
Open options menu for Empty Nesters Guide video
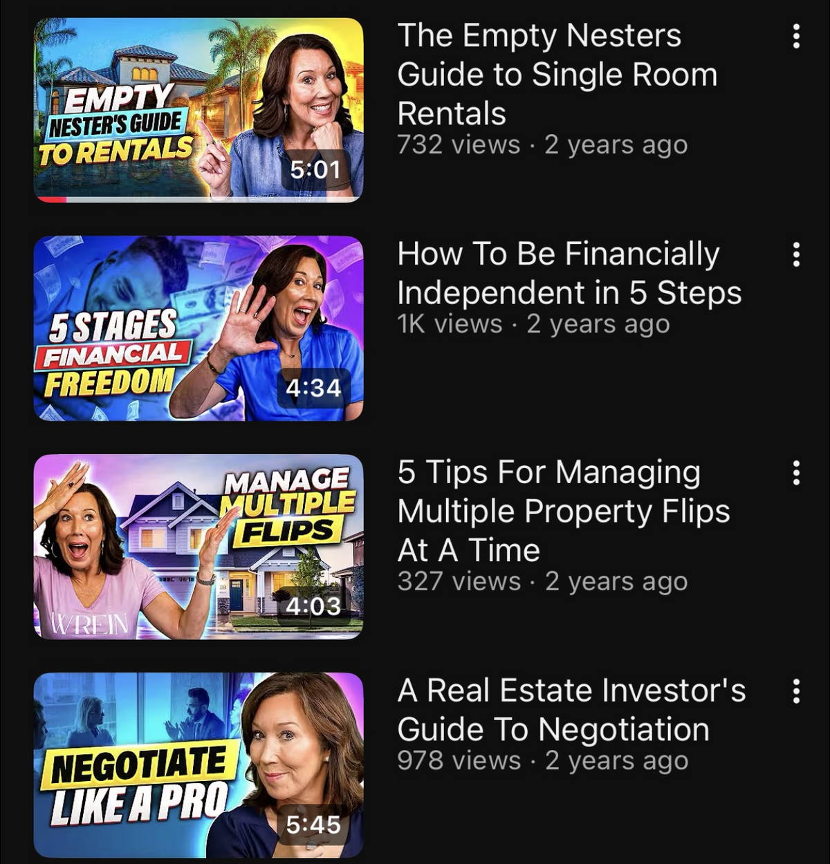pos(796,36)
